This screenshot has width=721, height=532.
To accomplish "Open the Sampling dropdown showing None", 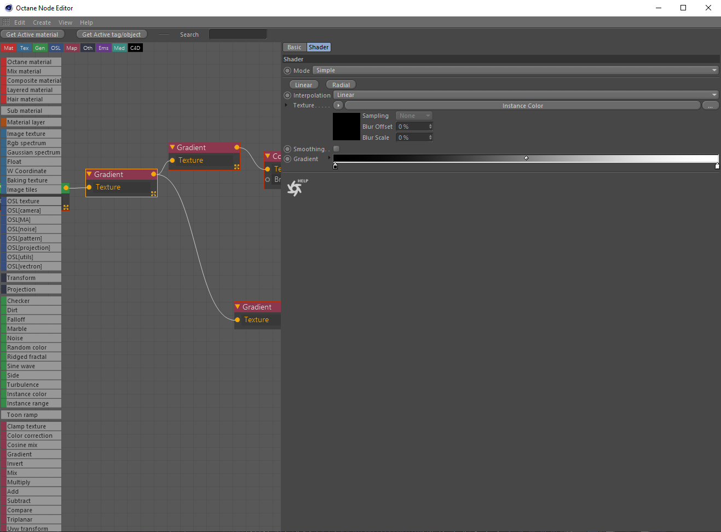I will (x=414, y=116).
